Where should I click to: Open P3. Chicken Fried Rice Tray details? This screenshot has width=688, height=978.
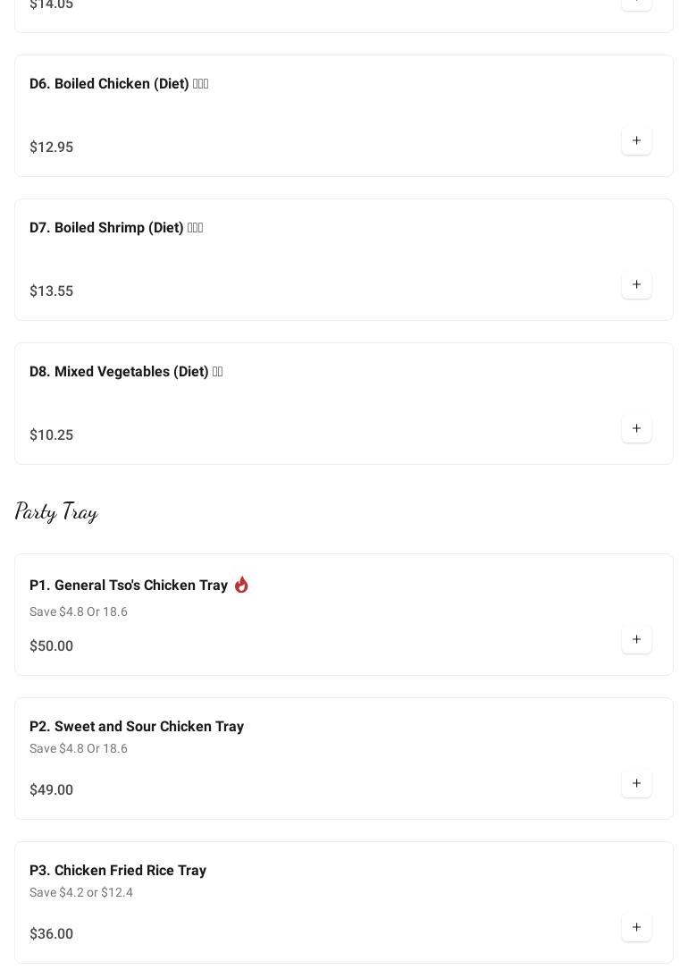(x=117, y=871)
